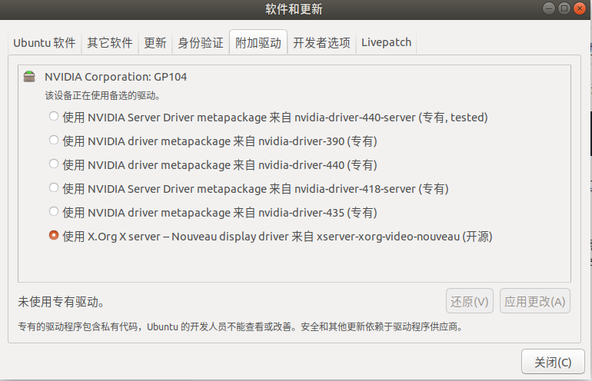Switch to the 开发者选项 tab

click(x=321, y=42)
